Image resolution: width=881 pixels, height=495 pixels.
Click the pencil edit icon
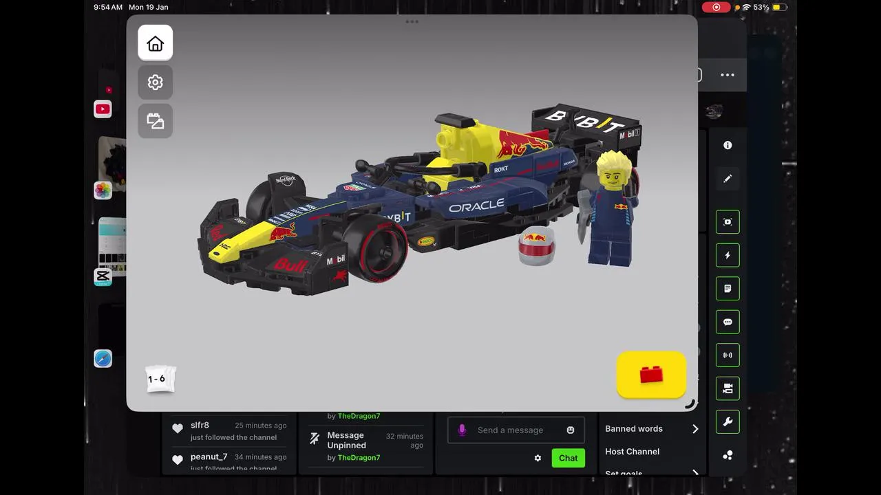pos(728,179)
